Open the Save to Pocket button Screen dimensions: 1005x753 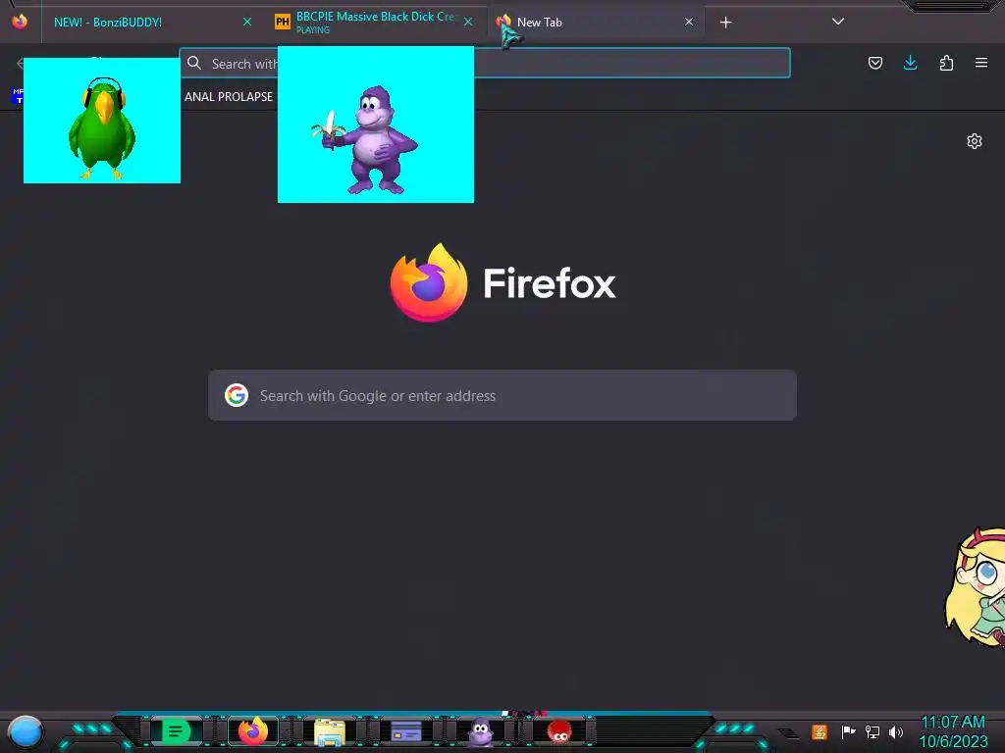point(874,63)
